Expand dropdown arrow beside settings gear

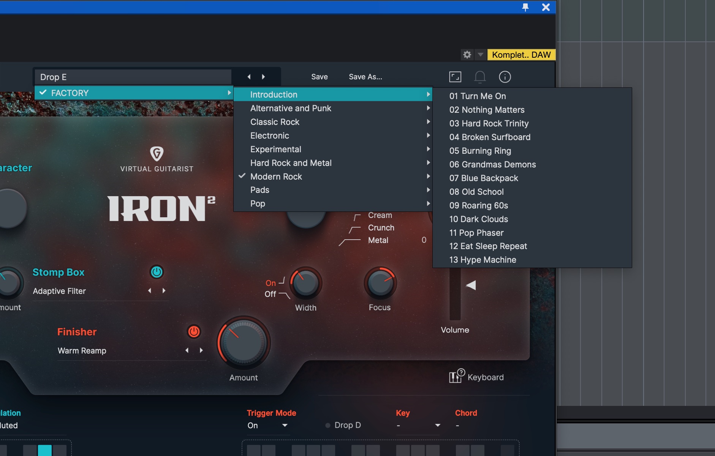481,55
